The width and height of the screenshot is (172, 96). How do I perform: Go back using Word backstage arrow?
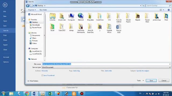(x=5, y=5)
